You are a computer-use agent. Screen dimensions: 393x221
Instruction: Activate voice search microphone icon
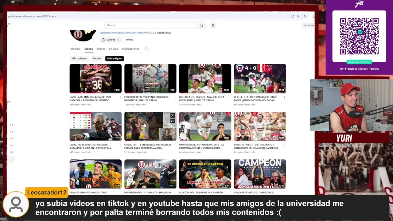[213, 25]
